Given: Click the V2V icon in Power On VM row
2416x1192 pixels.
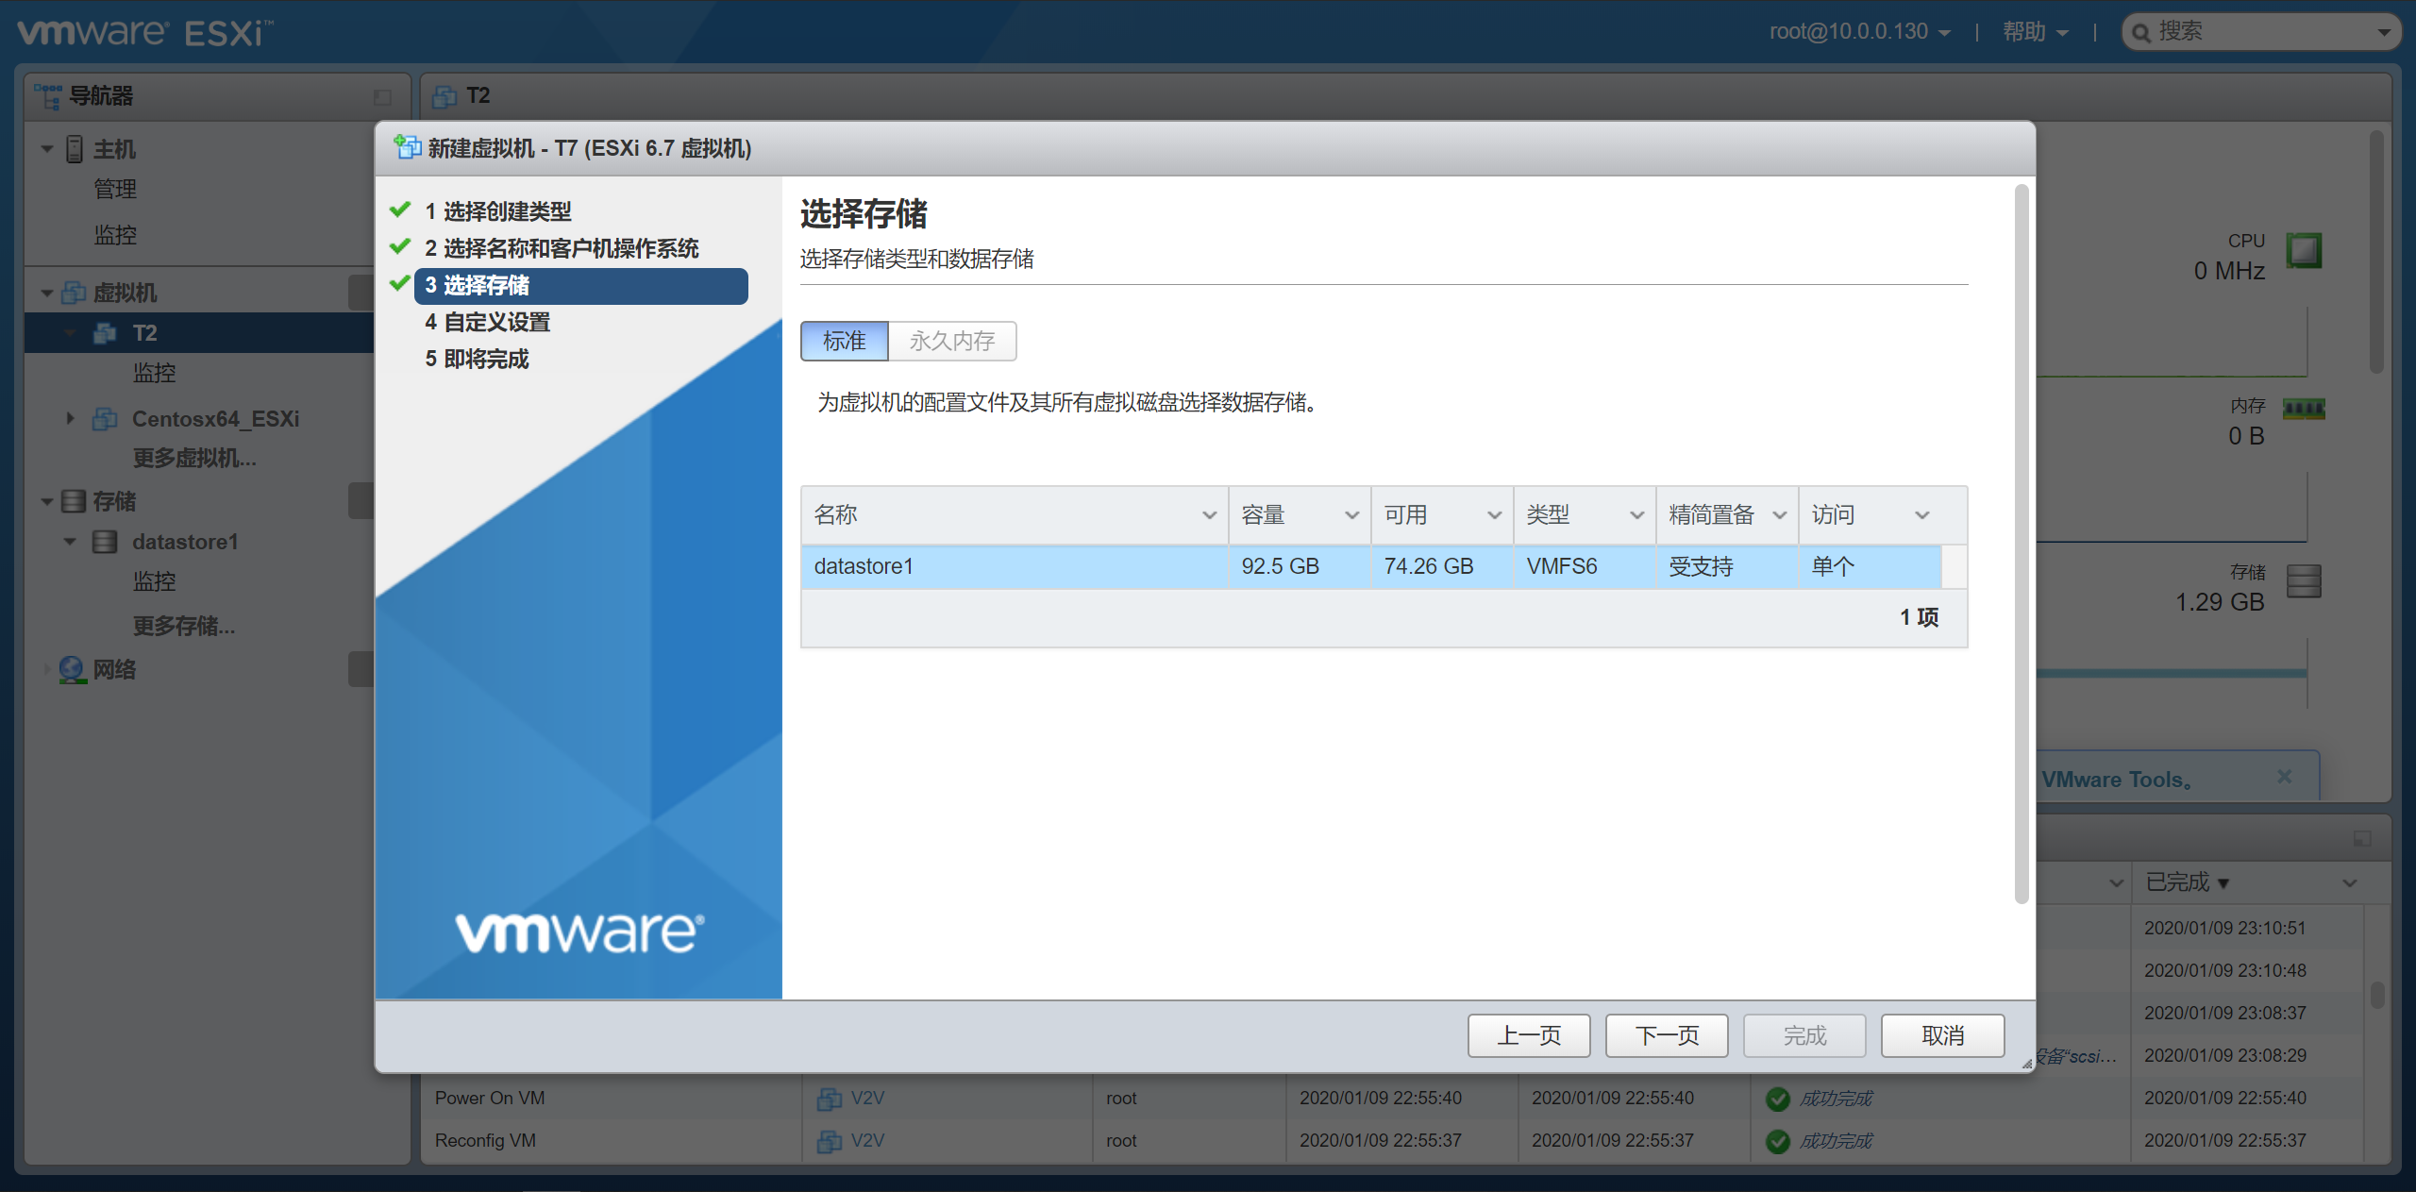Looking at the screenshot, I should click(x=830, y=1099).
